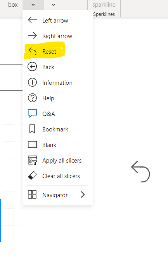Select the Blank rectangle icon
The width and height of the screenshot is (168, 259).
[32, 145]
